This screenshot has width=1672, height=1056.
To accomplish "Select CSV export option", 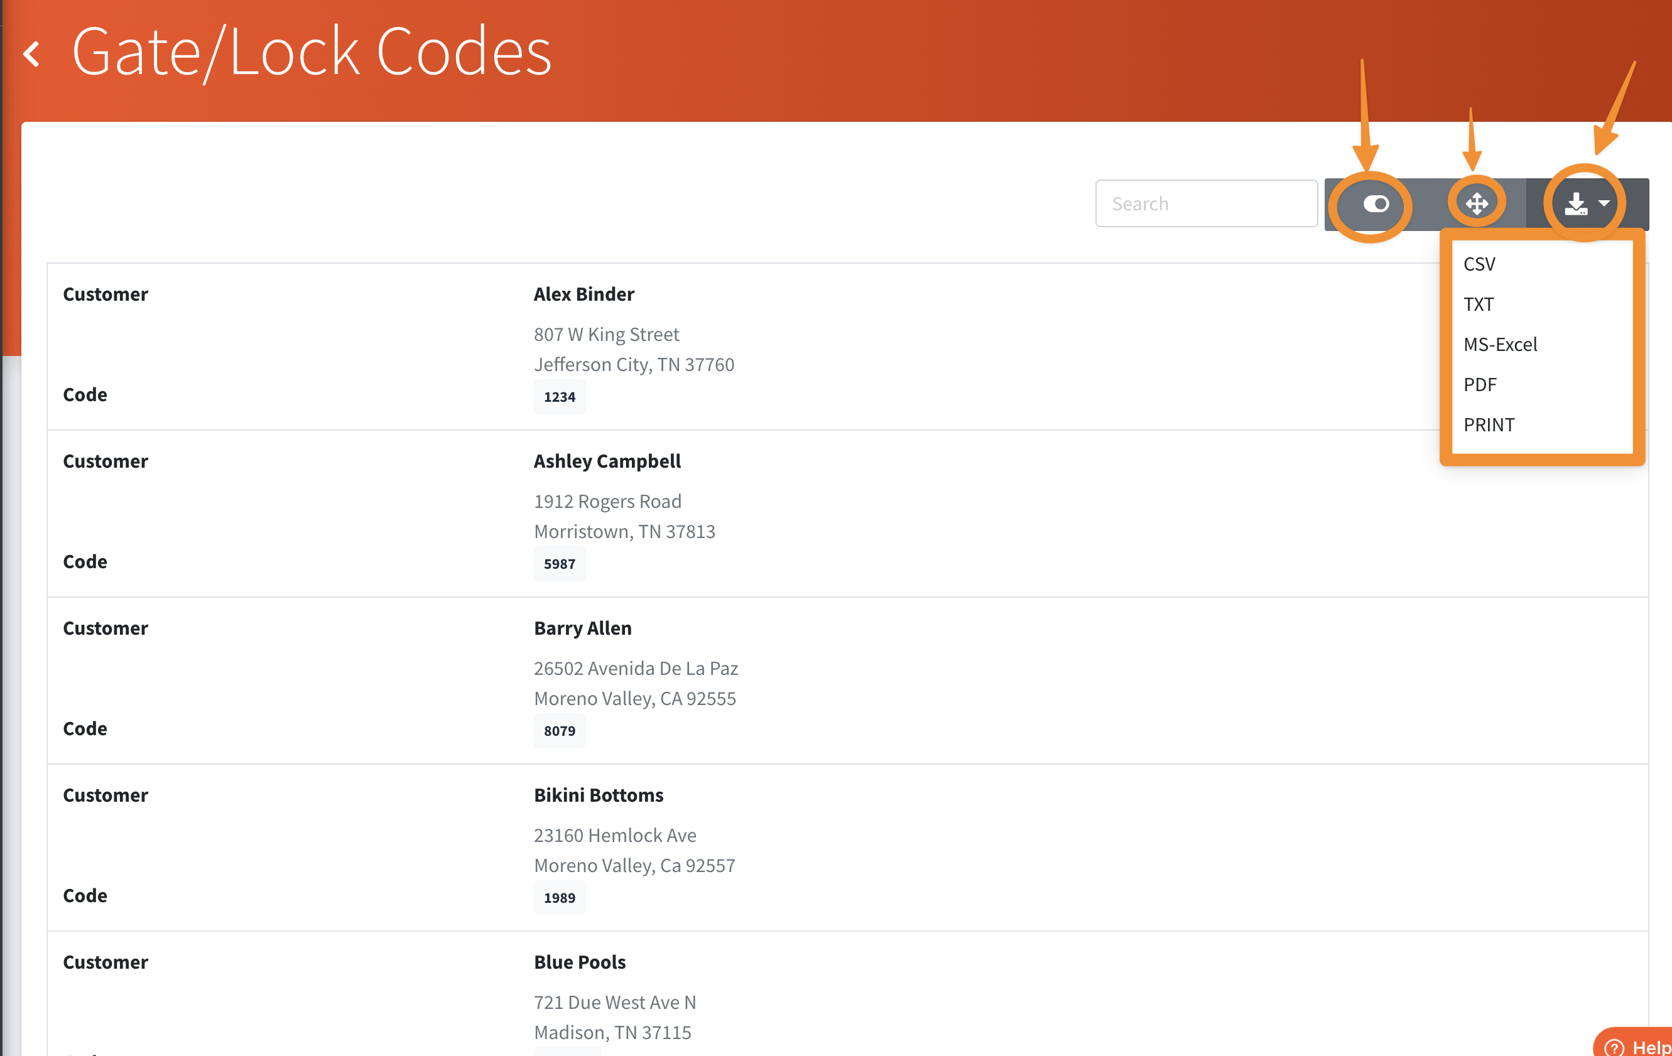I will click(1479, 264).
